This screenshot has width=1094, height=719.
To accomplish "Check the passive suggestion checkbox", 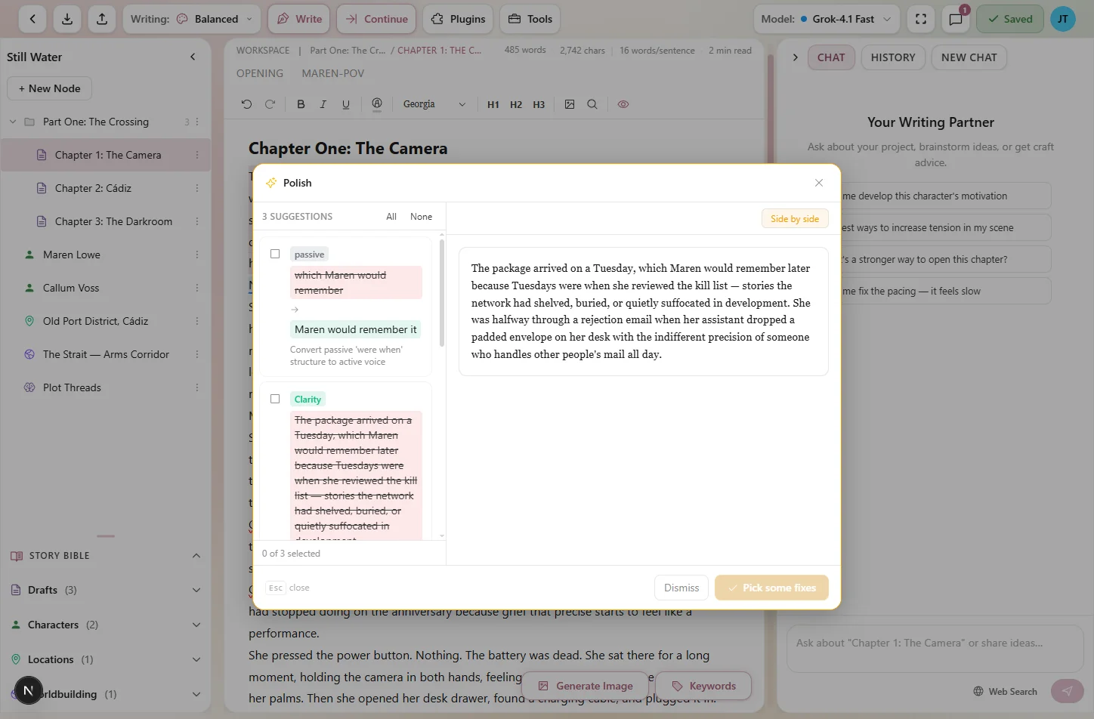I will pos(275,254).
